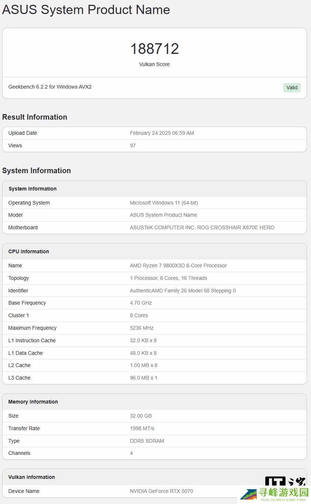This screenshot has width=311, height=504.
Task: Click the Maximum Frequency 5236 MHz value
Action: coord(141,328)
